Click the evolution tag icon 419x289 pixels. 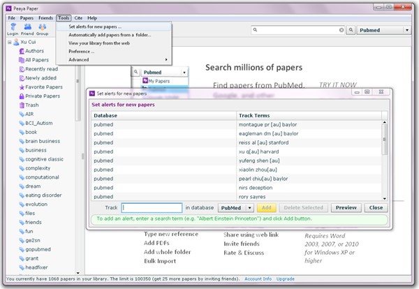coord(22,205)
